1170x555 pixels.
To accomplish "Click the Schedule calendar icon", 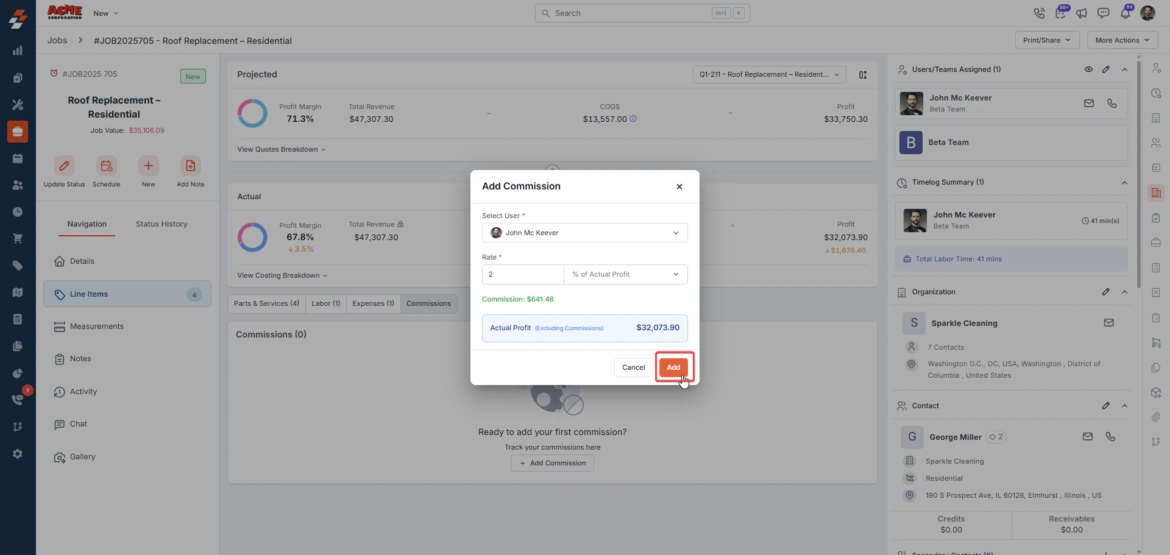I will (x=106, y=166).
